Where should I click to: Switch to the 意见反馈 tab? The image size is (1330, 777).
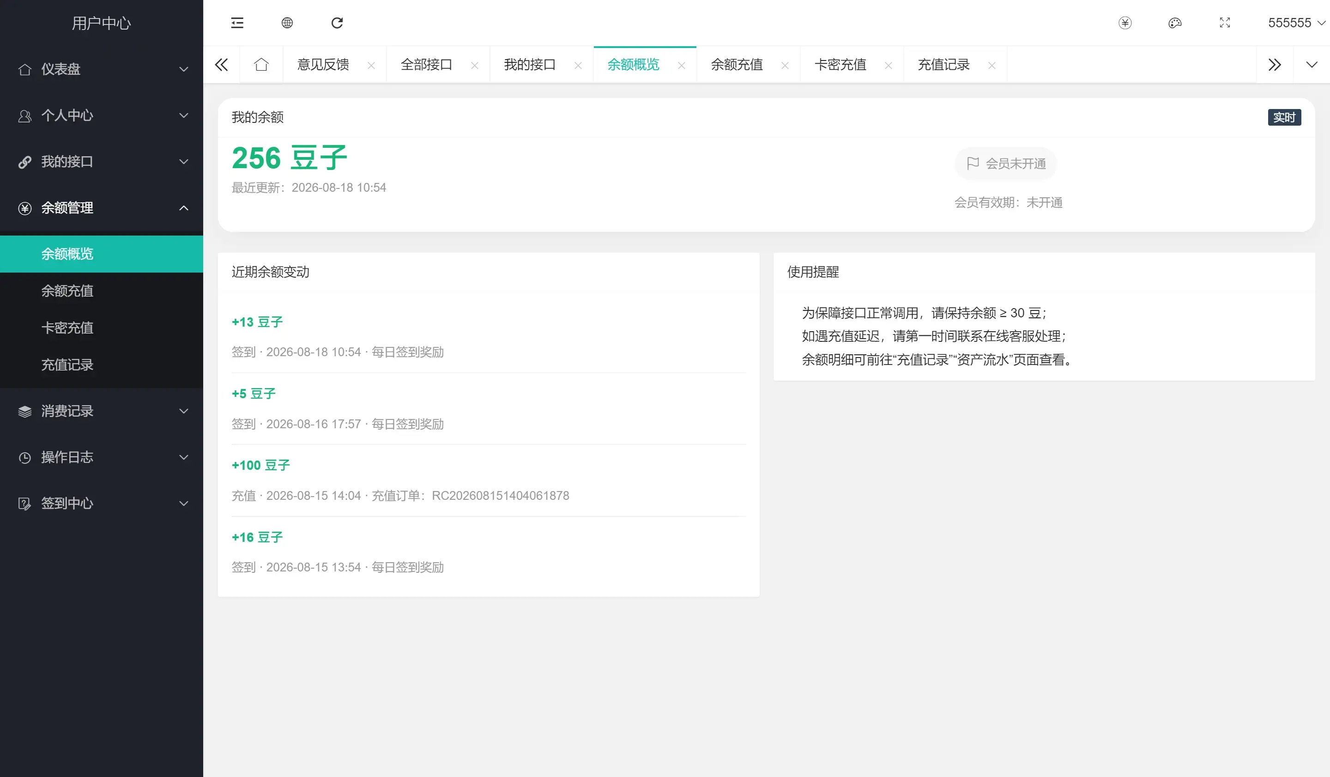[323, 64]
